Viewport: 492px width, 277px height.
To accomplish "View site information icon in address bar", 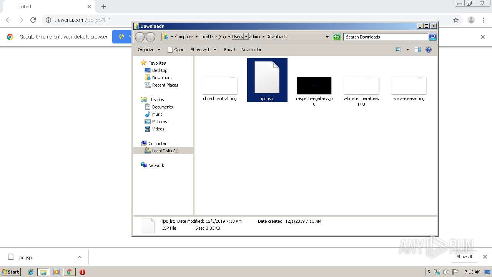I will pos(48,20).
